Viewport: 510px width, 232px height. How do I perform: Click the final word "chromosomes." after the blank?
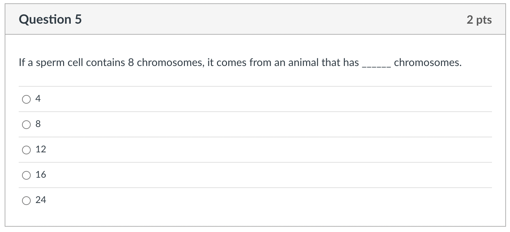coord(428,63)
